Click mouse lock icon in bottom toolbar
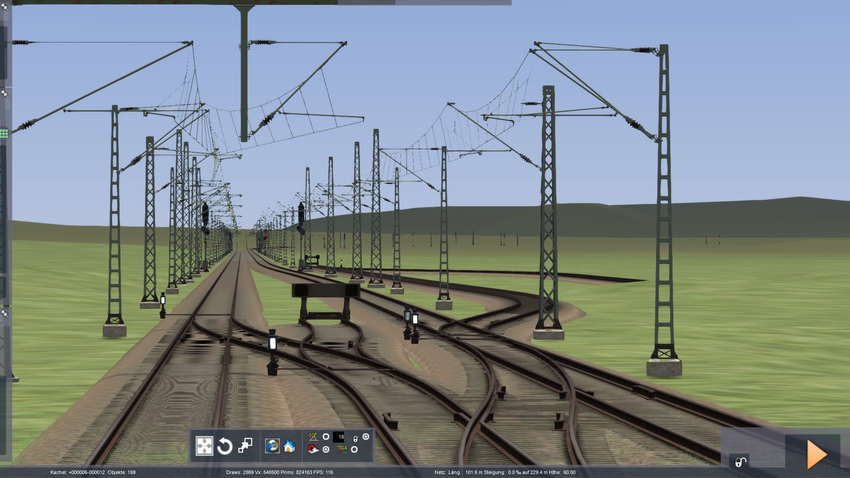This screenshot has height=478, width=850. tap(355, 439)
